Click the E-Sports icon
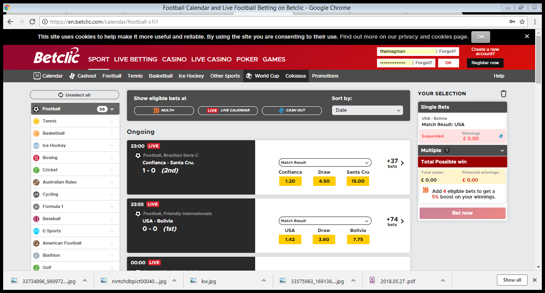The width and height of the screenshot is (545, 293). (36, 231)
